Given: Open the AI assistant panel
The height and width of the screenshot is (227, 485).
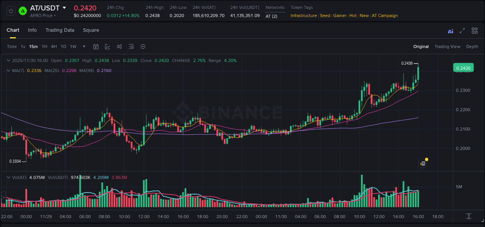Looking at the screenshot, I should tap(450, 31).
